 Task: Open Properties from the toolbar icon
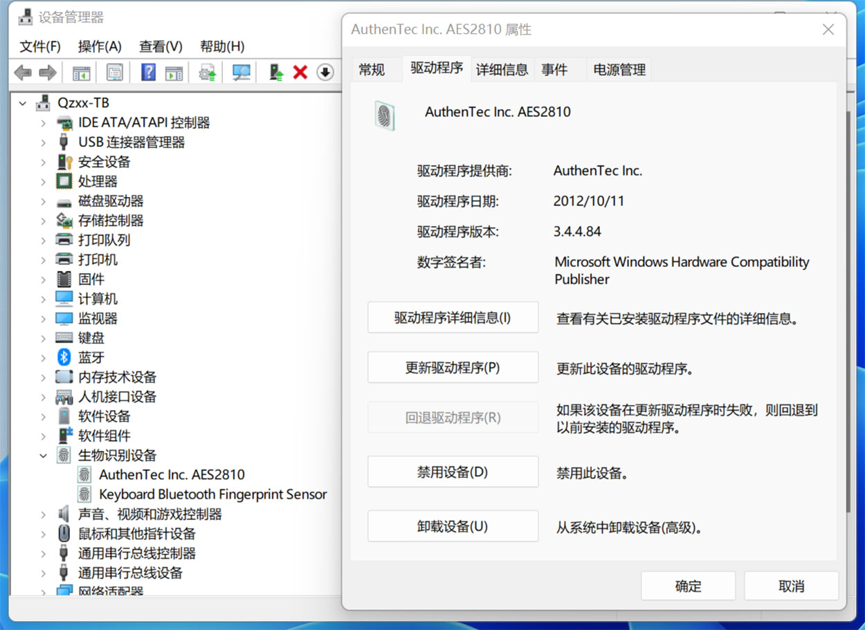113,72
